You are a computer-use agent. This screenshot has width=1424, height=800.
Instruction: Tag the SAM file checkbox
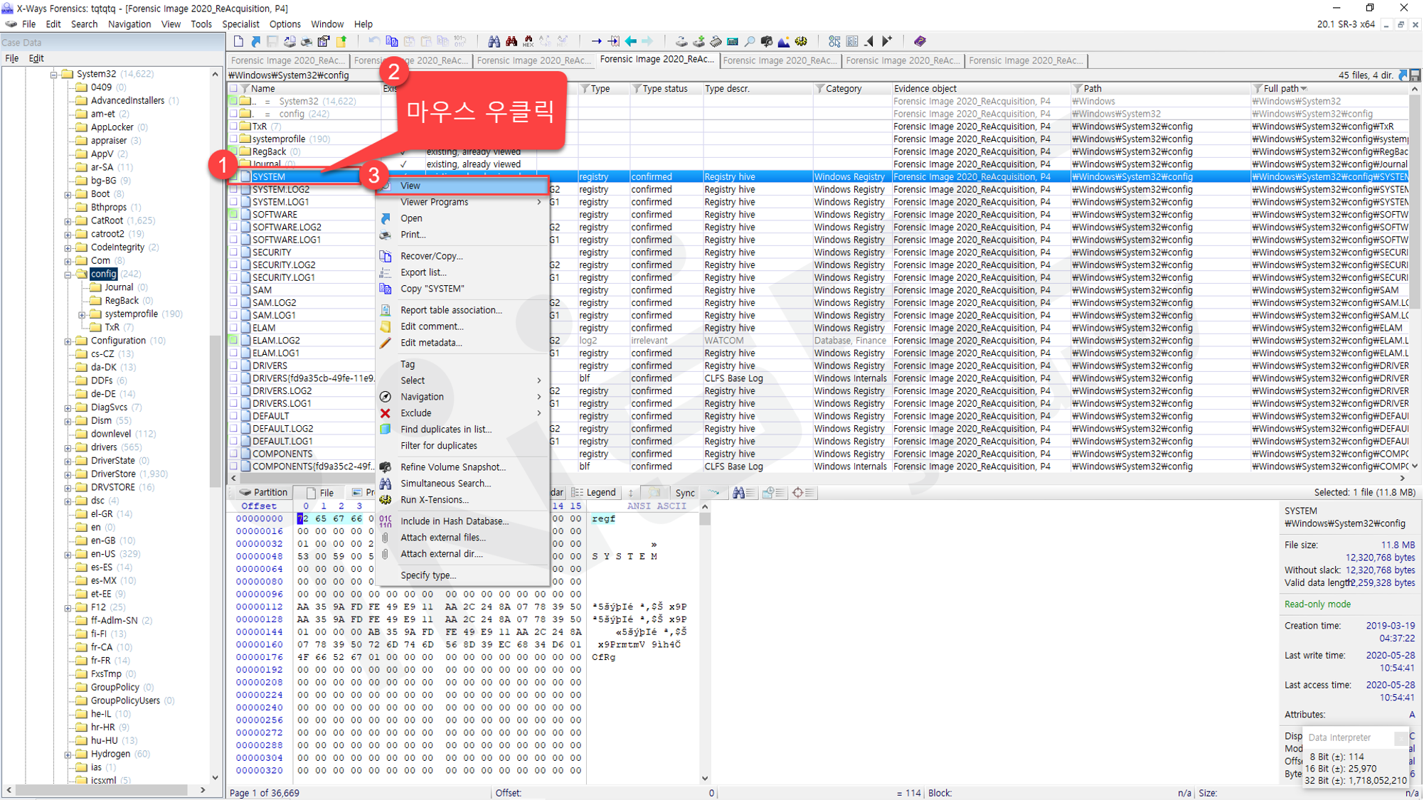pyautogui.click(x=233, y=290)
